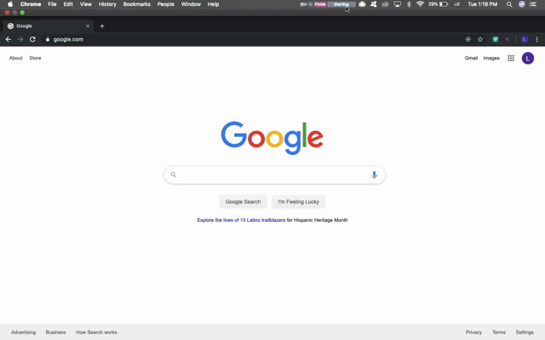Image resolution: width=545 pixels, height=340 pixels.
Task: Follow the 13 Latino trailblazers link
Action: point(241,220)
